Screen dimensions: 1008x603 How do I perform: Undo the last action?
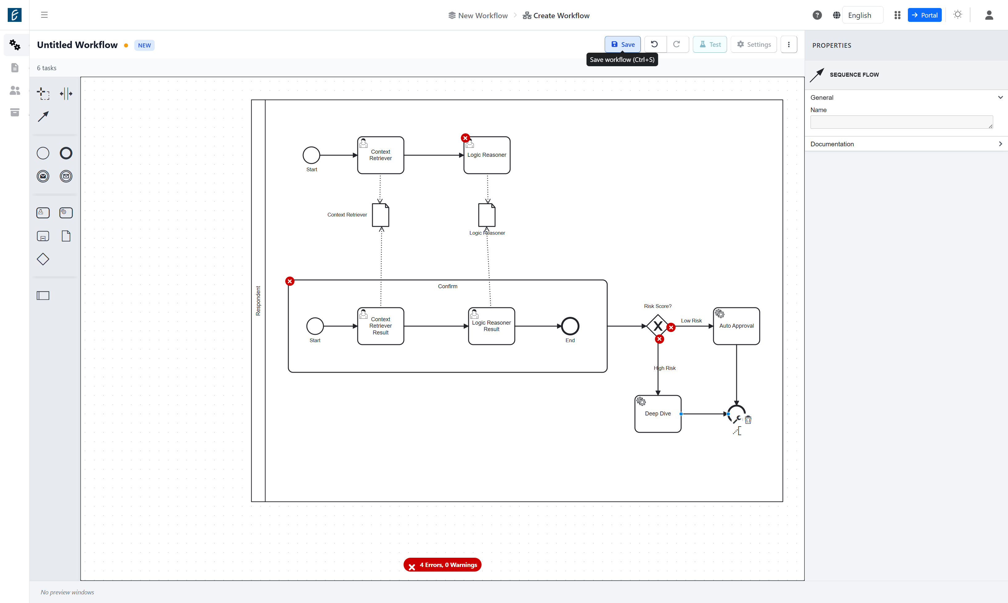654,44
